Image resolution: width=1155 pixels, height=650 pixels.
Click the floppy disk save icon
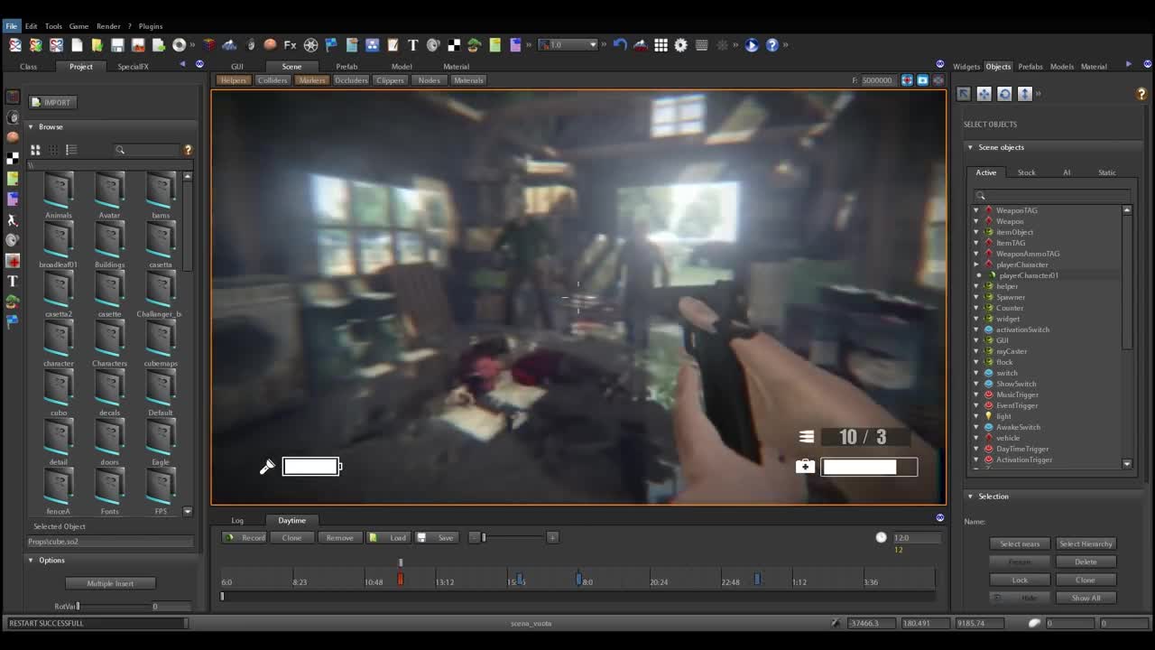click(x=117, y=45)
